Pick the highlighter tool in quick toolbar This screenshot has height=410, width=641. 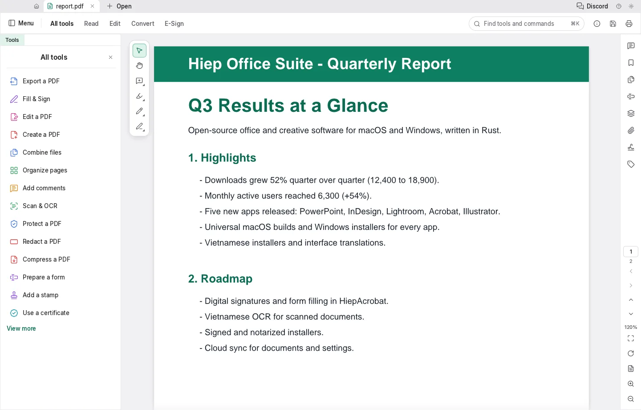coord(139,96)
